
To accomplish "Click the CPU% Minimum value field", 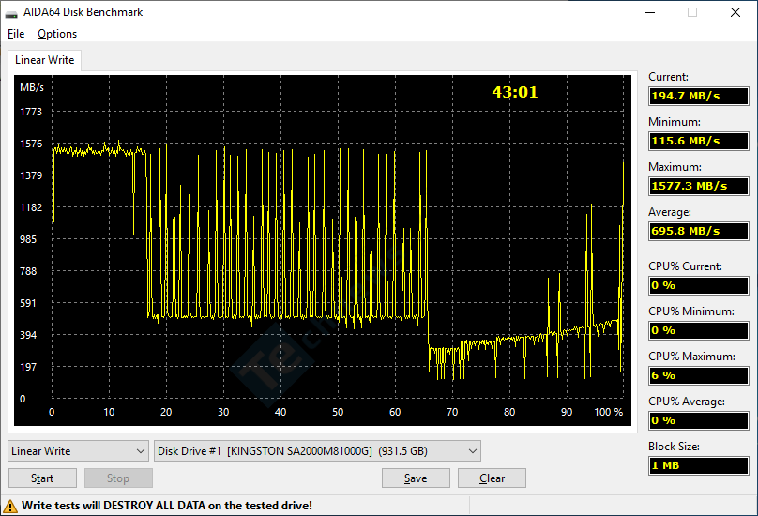I will (x=699, y=330).
